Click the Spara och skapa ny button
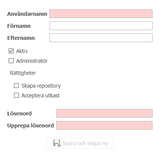Screen dimensions: 162x159 (80, 143)
